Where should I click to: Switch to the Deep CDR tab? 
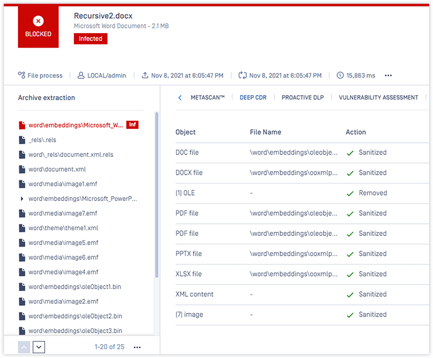pyautogui.click(x=253, y=97)
